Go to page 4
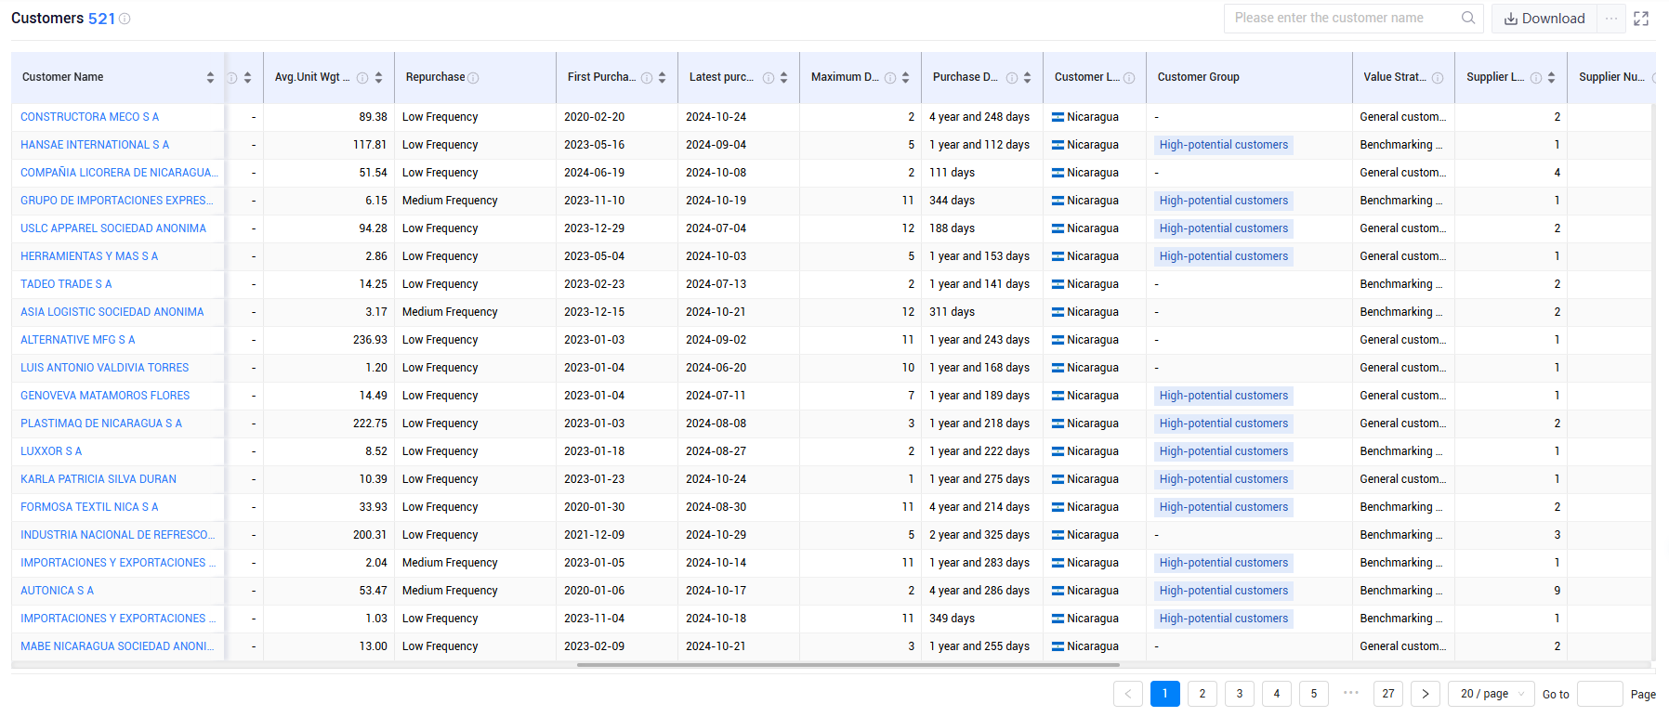This screenshot has height=717, width=1669. point(1277,694)
